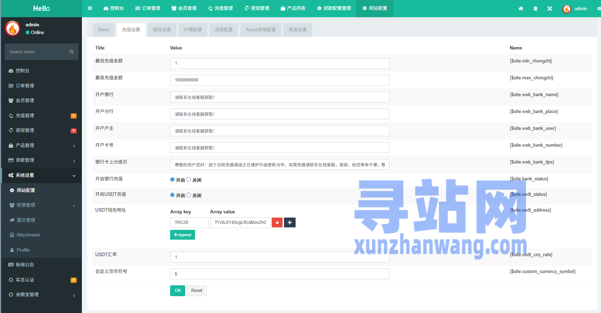This screenshot has height=313, width=601.
Task: Click the Hello logo link
Action: [41, 8]
